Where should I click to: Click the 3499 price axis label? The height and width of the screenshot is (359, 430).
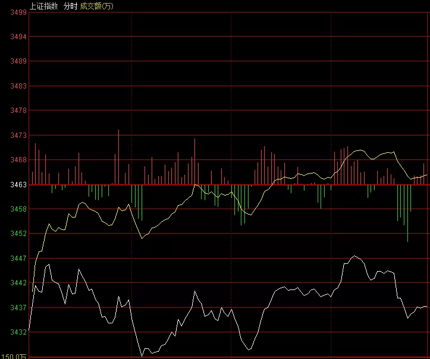pyautogui.click(x=18, y=12)
